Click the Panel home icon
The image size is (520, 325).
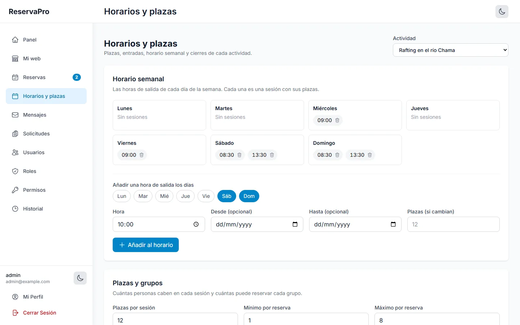point(15,40)
